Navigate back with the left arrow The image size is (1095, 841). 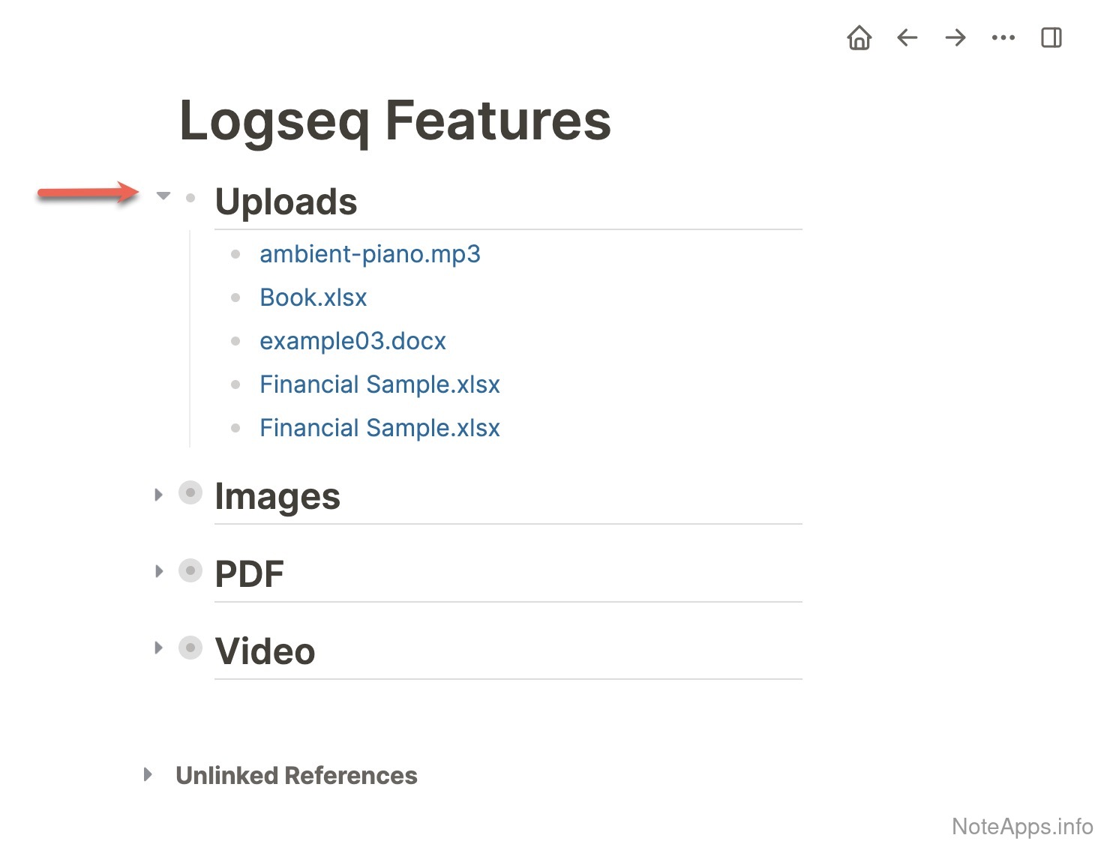point(907,37)
